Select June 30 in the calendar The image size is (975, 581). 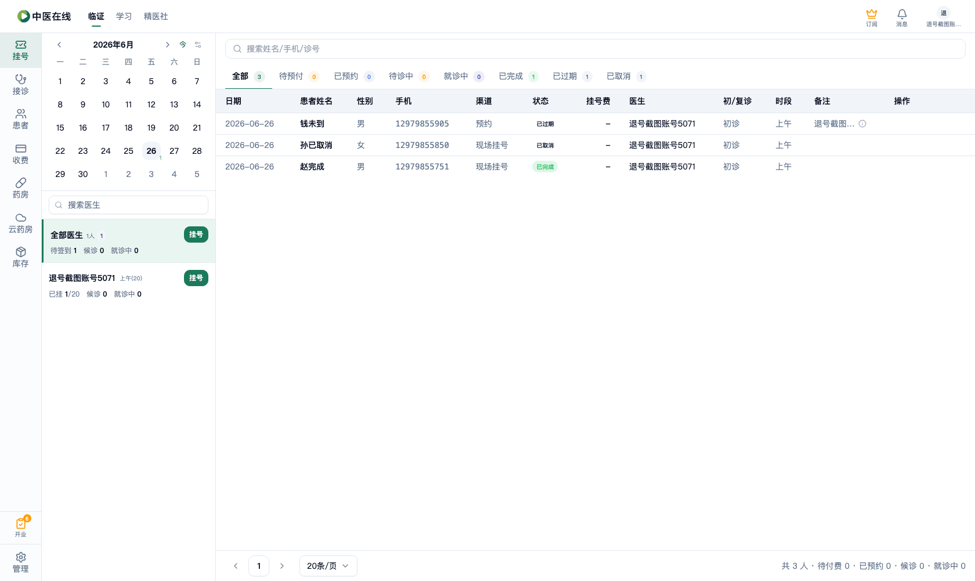click(x=83, y=174)
